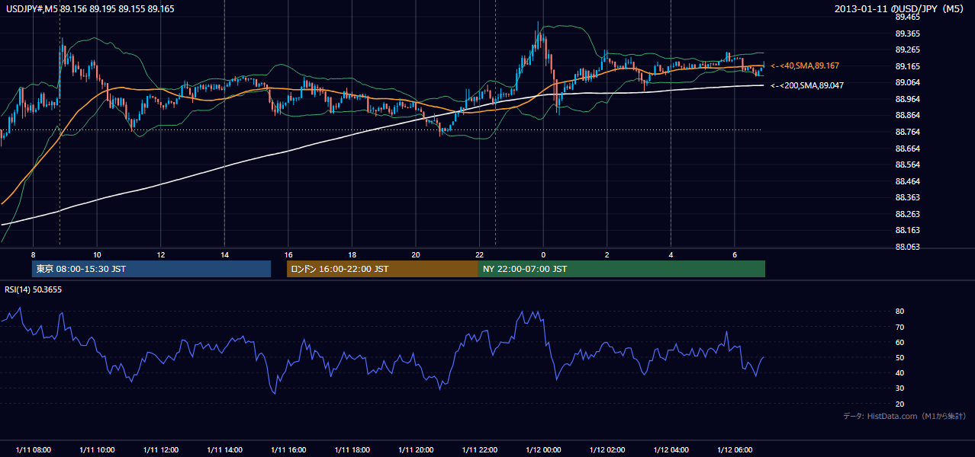Click the 1/11 18:00 time label

pyautogui.click(x=352, y=449)
